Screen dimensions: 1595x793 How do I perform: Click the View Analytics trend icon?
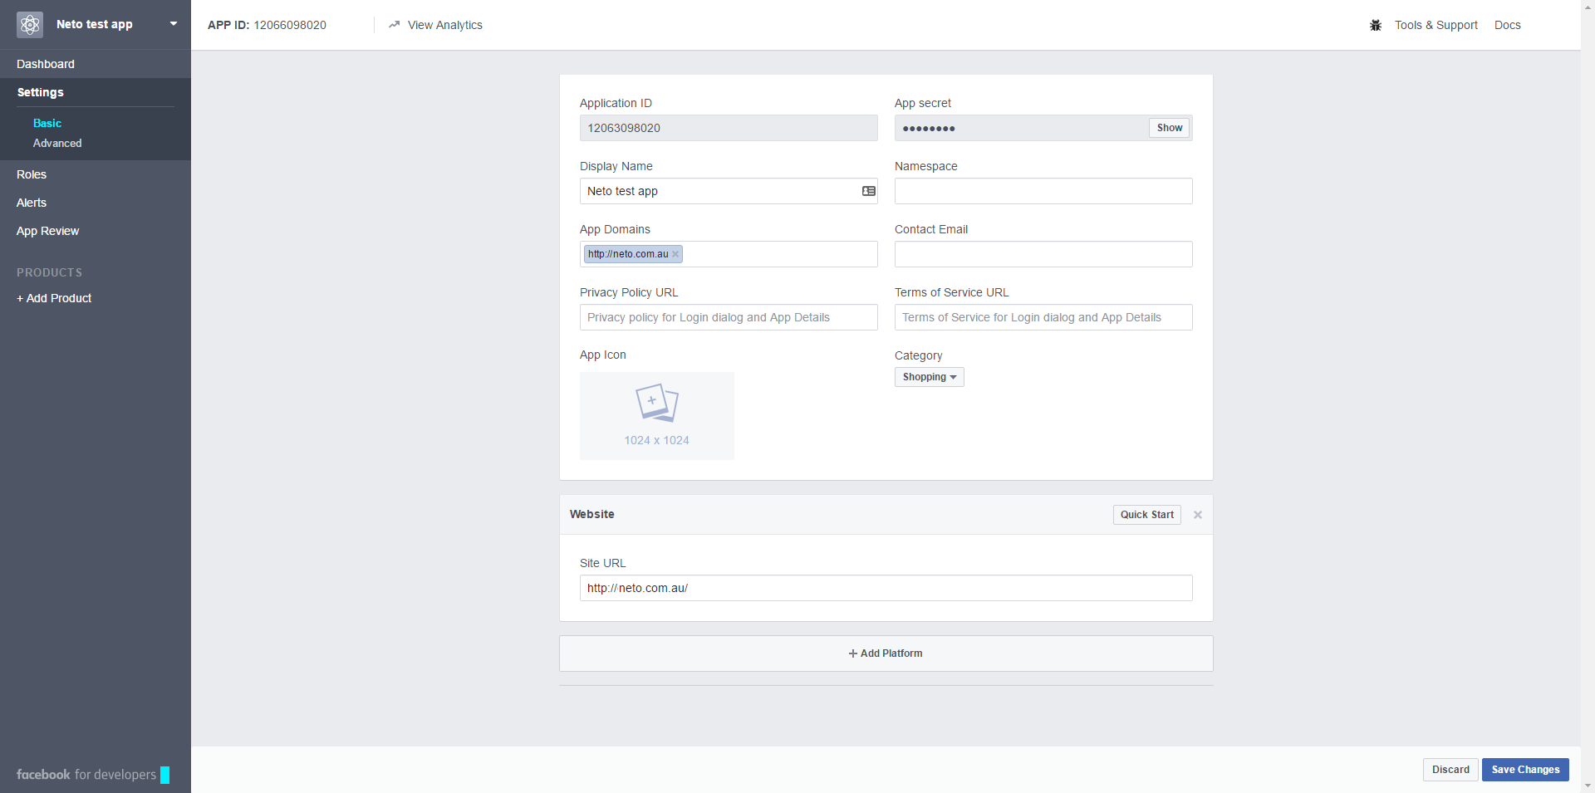395,25
